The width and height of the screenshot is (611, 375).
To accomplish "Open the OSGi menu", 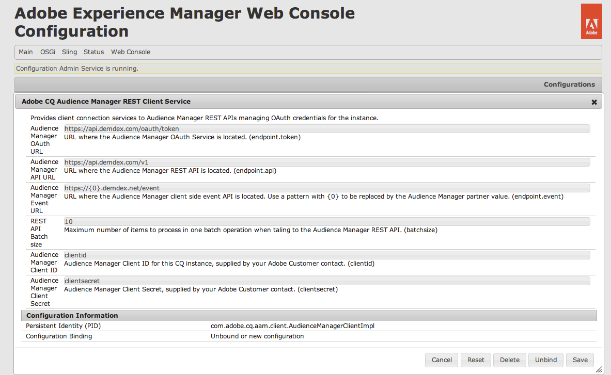I will [47, 52].
